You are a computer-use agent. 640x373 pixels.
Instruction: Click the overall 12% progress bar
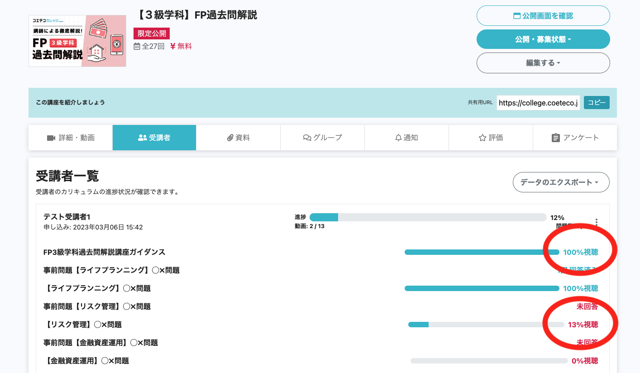[x=428, y=217]
